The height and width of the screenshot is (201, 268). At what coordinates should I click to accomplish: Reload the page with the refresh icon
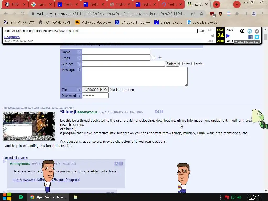[x=23, y=14]
